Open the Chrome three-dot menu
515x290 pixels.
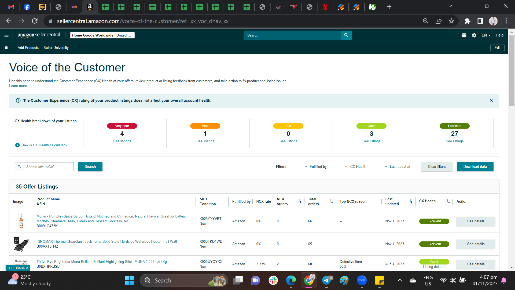(x=506, y=21)
